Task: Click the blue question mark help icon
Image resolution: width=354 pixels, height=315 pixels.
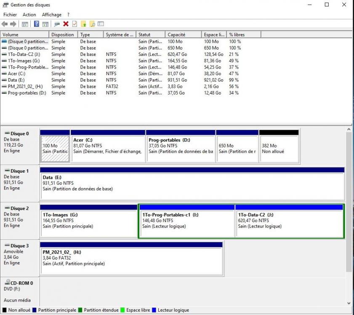Action: pos(37,24)
